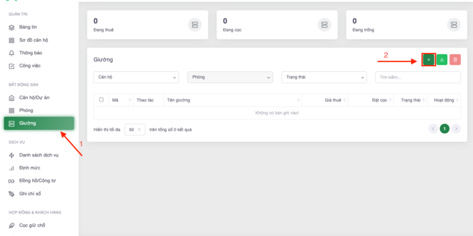The image size is (473, 236).
Task: Click the Tìm kiếm search field
Action: pos(417,77)
